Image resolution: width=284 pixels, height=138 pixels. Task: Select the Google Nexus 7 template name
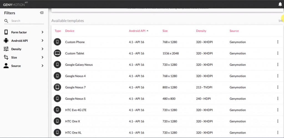click(x=75, y=87)
